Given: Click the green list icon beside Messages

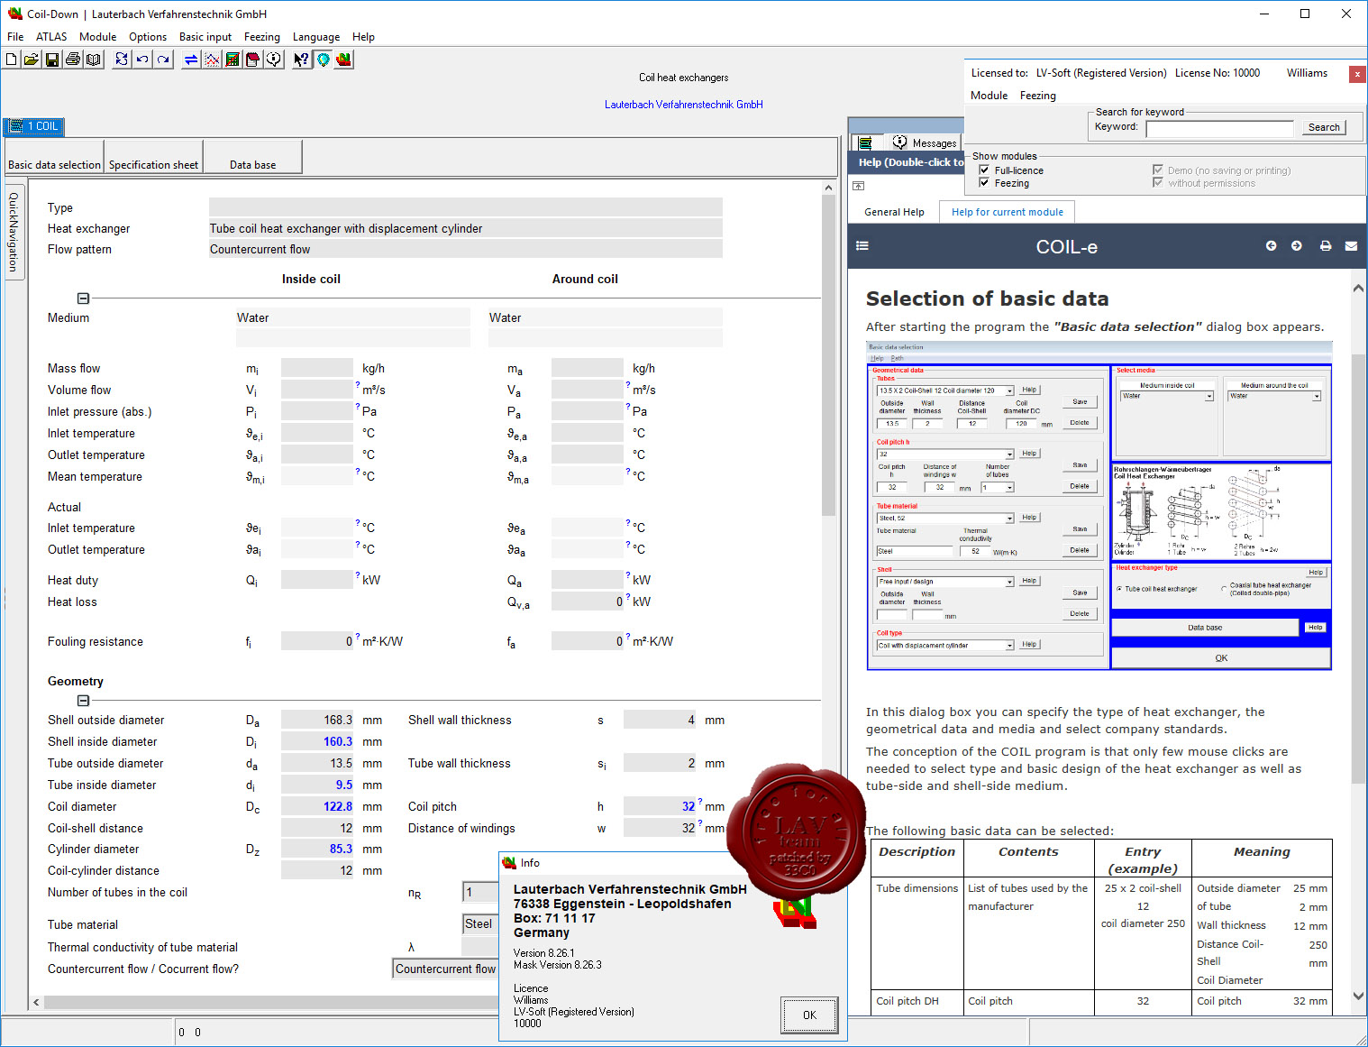Looking at the screenshot, I should click(x=865, y=142).
